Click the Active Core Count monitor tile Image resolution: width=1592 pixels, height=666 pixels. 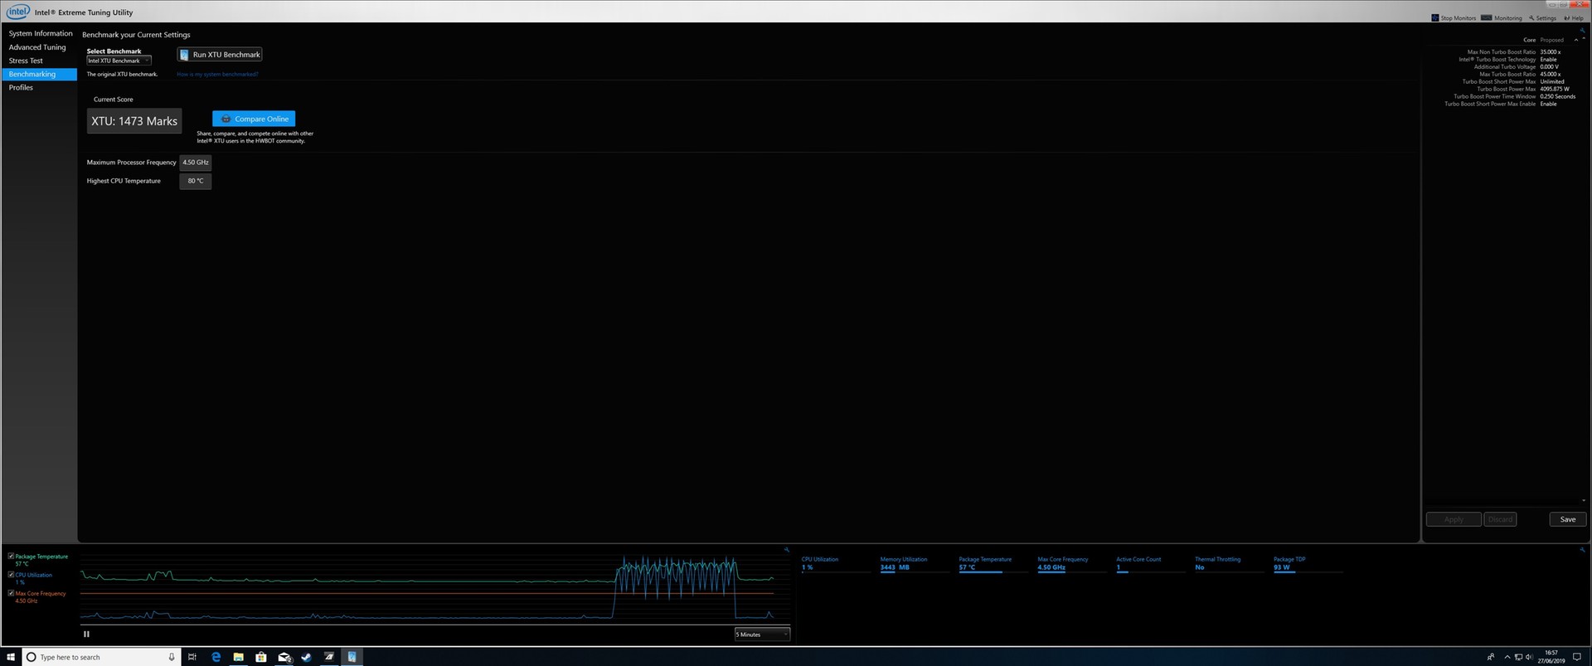(1152, 564)
